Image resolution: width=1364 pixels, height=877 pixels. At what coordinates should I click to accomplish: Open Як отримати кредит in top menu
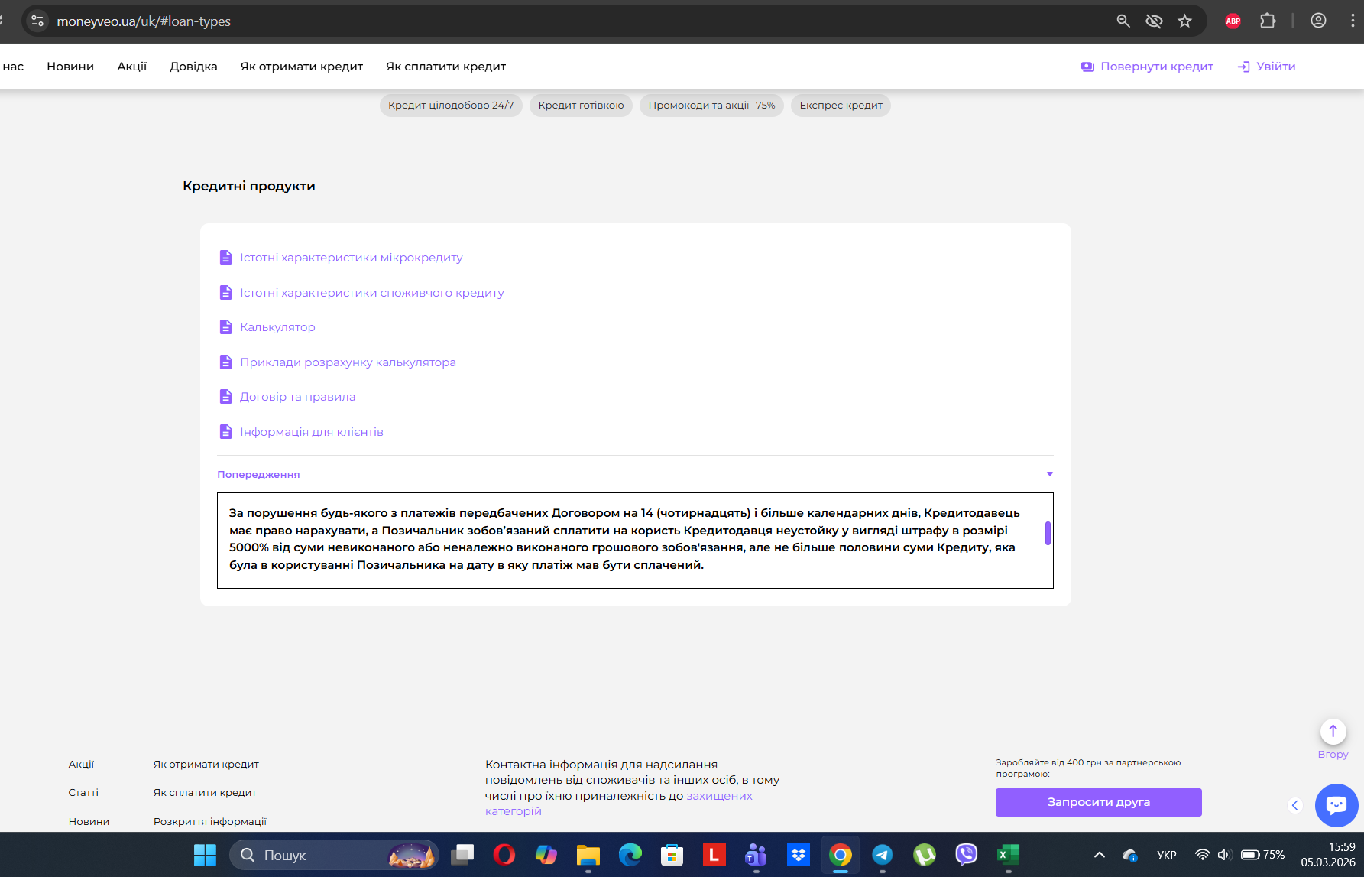301,67
